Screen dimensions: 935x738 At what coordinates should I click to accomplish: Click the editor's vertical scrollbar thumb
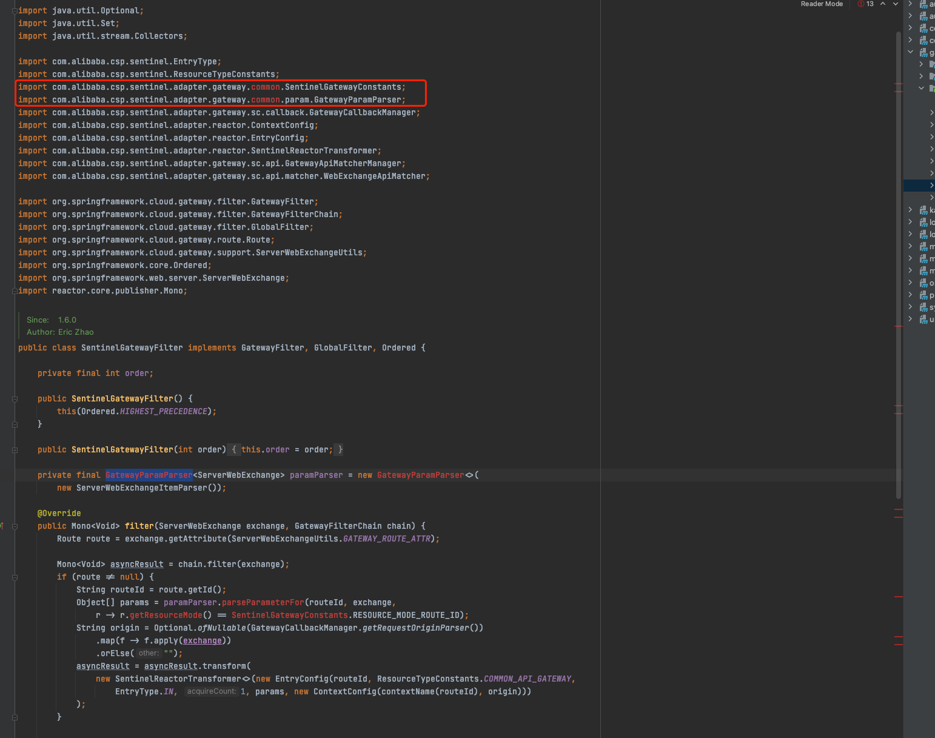pyautogui.click(x=898, y=243)
